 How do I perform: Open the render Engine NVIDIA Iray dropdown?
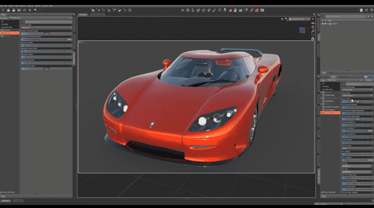click(x=345, y=80)
